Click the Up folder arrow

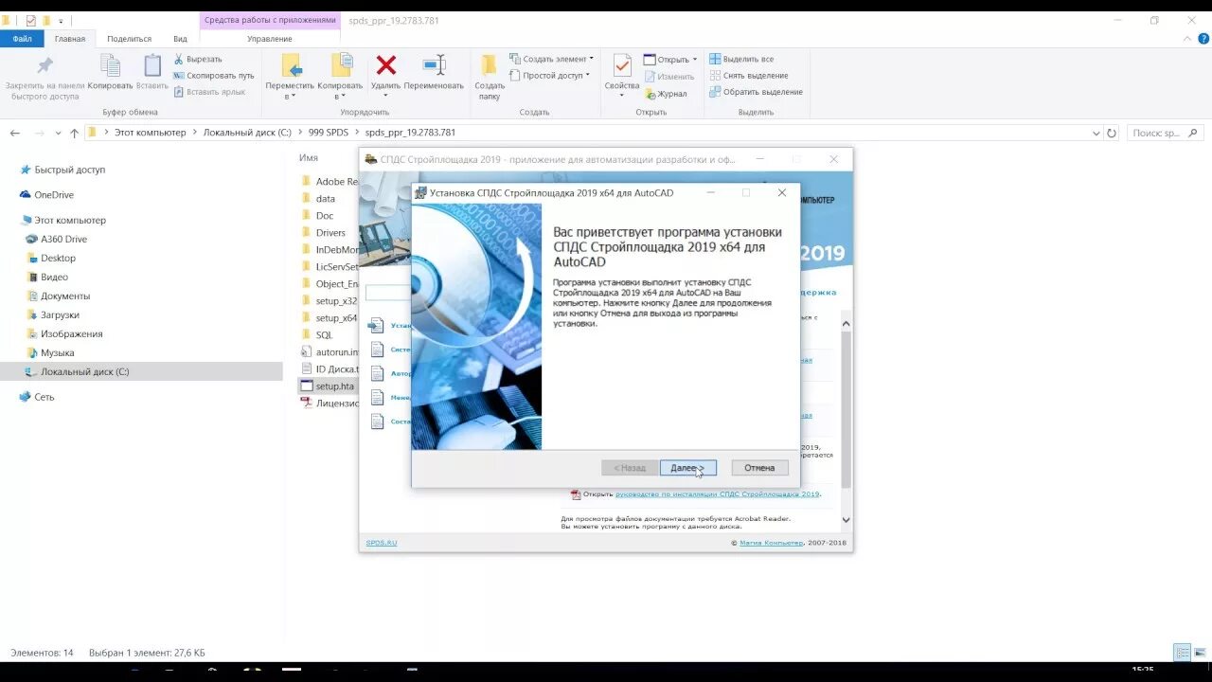tap(75, 134)
